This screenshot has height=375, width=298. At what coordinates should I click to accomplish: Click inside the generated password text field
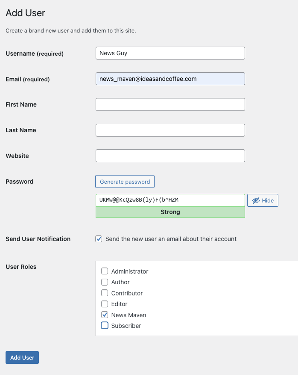170,200
